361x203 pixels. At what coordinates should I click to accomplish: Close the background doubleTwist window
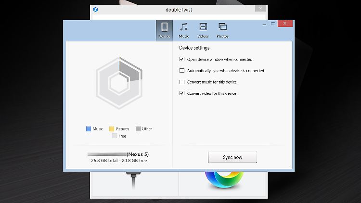point(260,8)
